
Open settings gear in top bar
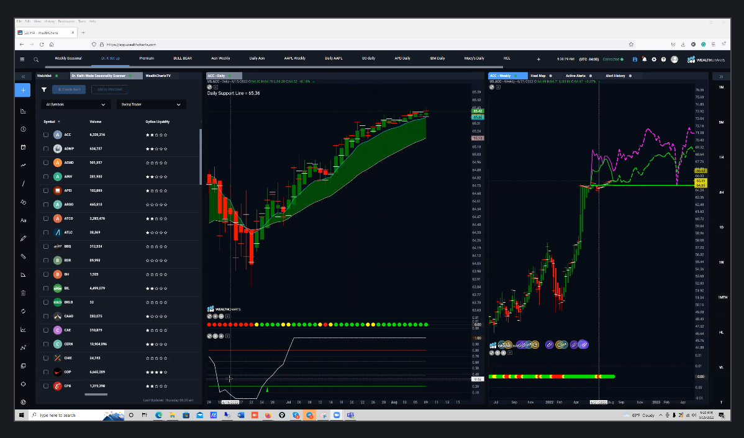(x=654, y=60)
